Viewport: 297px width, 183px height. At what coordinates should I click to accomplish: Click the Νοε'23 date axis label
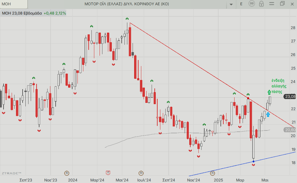[x=51, y=180]
